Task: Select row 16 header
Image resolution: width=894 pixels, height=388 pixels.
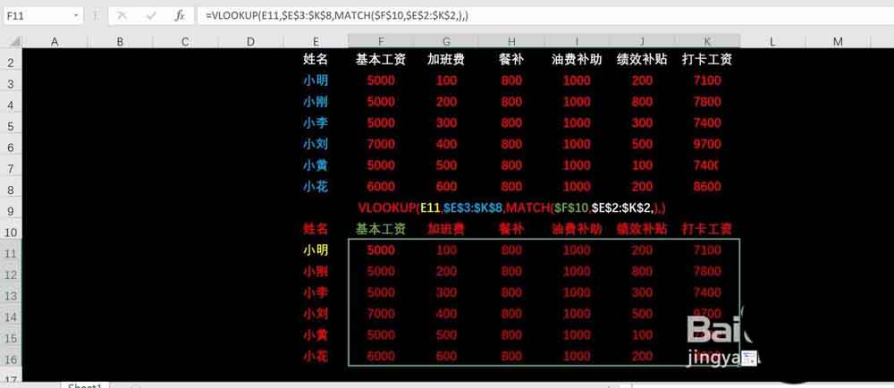Action: 11,358
